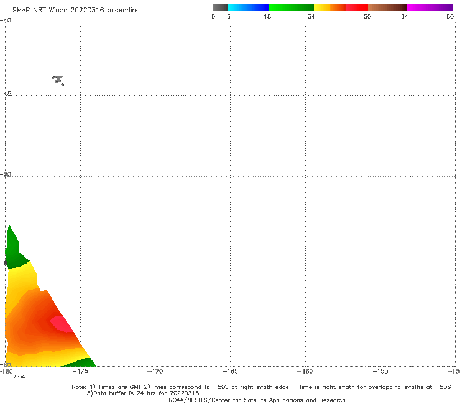Click the cyan-blue segment of the color bar
Viewport: 460px width, 404px height.
[248, 7]
